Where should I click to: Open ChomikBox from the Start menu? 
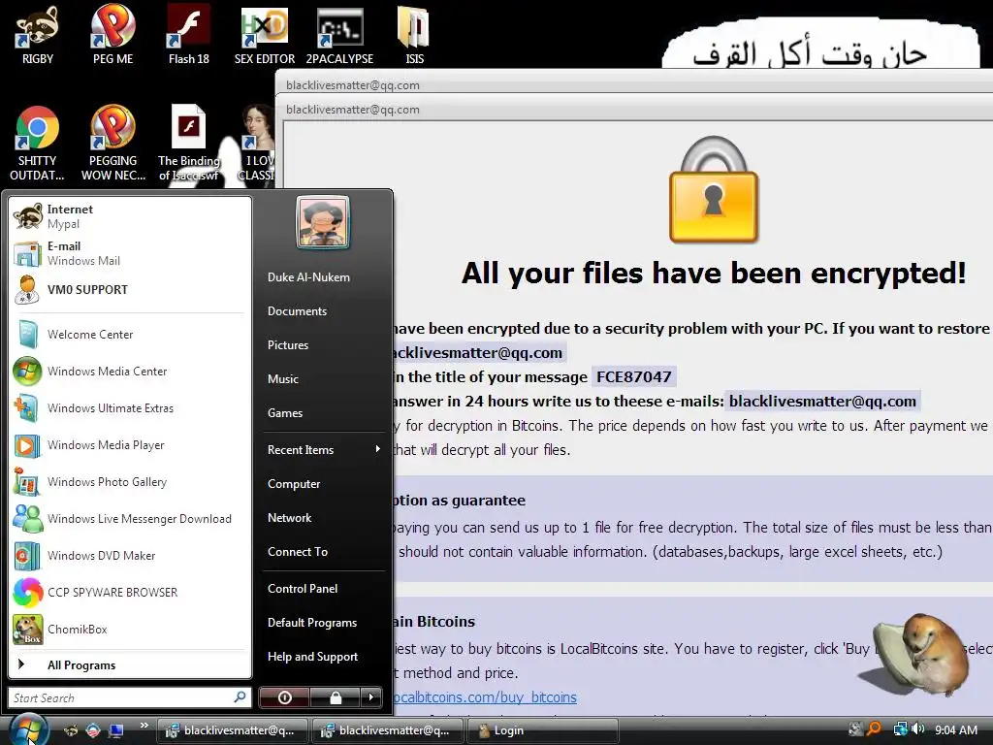[129, 629]
